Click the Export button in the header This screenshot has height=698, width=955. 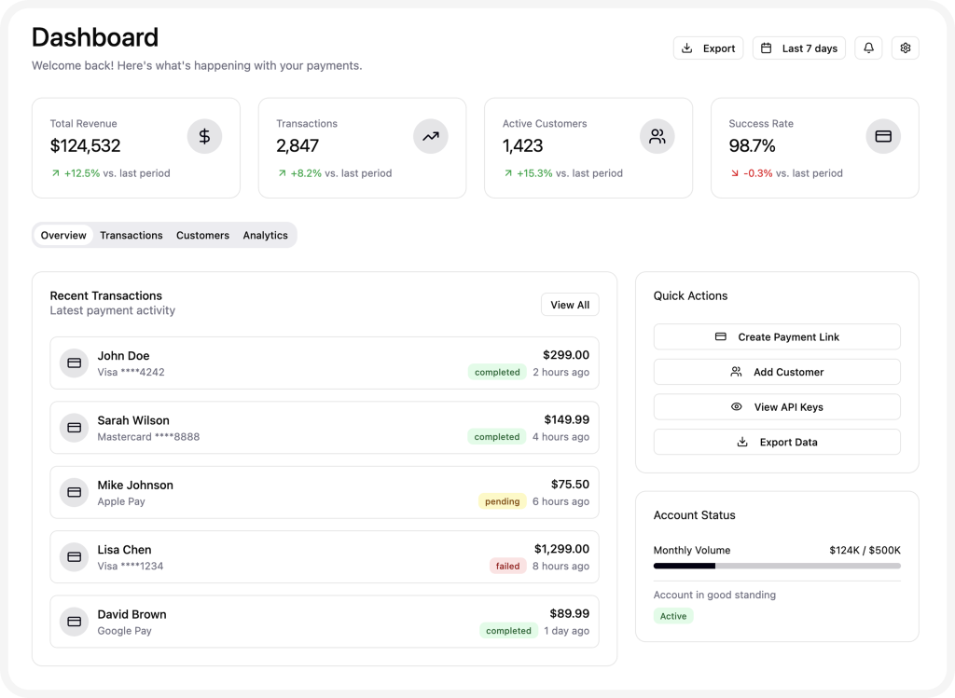(708, 48)
